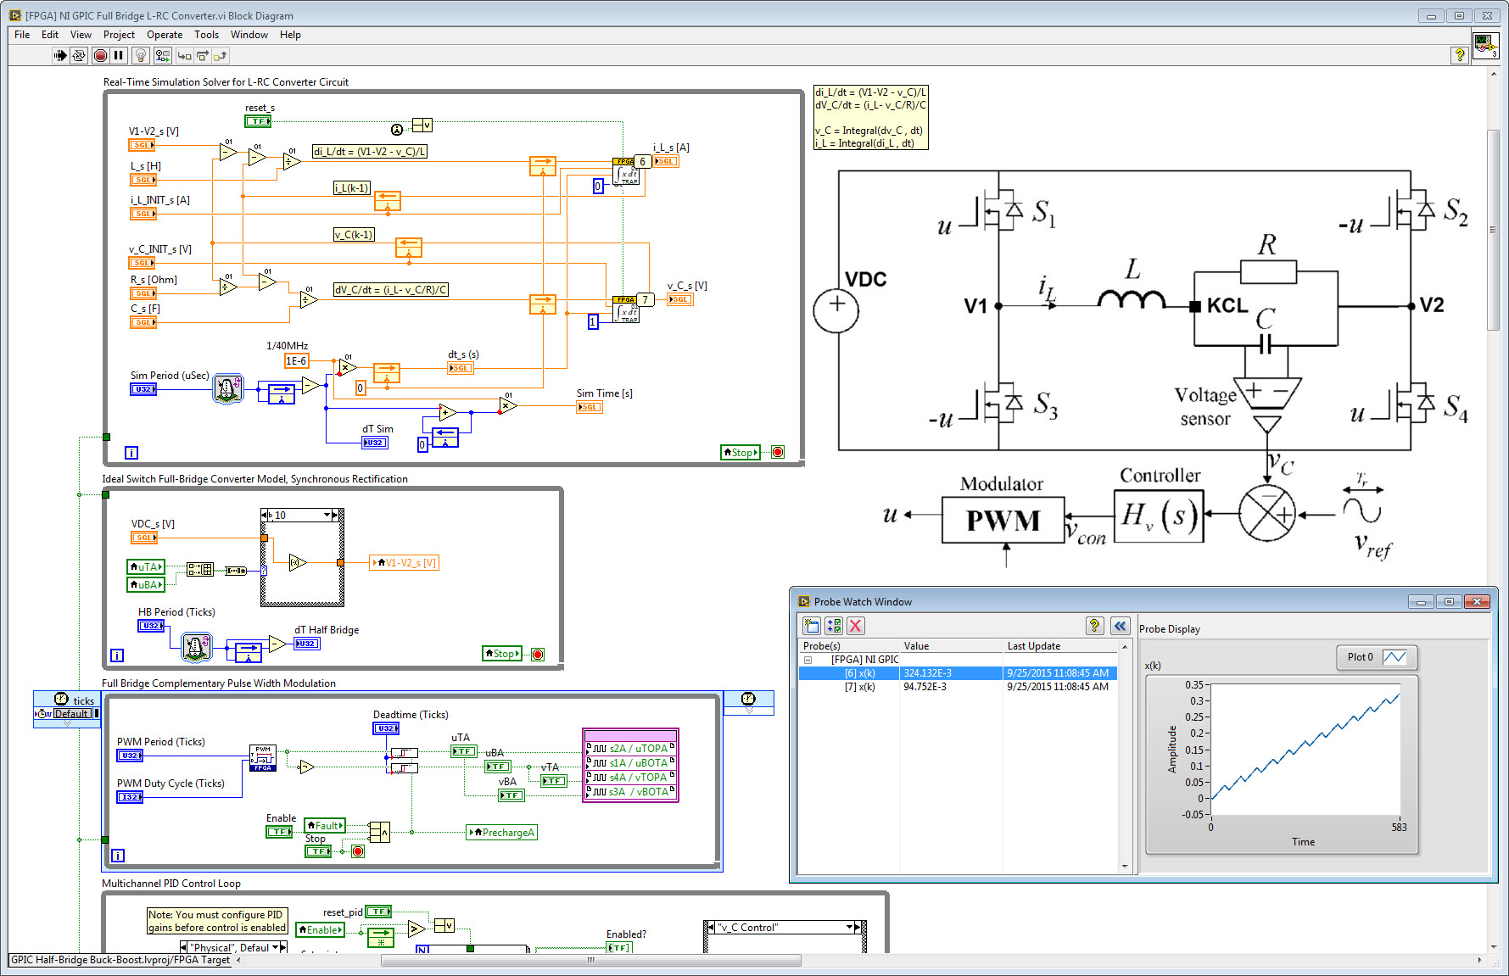Image resolution: width=1509 pixels, height=976 pixels.
Task: Pause execution with the Pause button
Action: point(119,56)
